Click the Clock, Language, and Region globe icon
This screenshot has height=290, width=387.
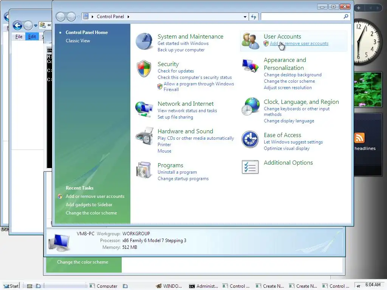pos(250,106)
